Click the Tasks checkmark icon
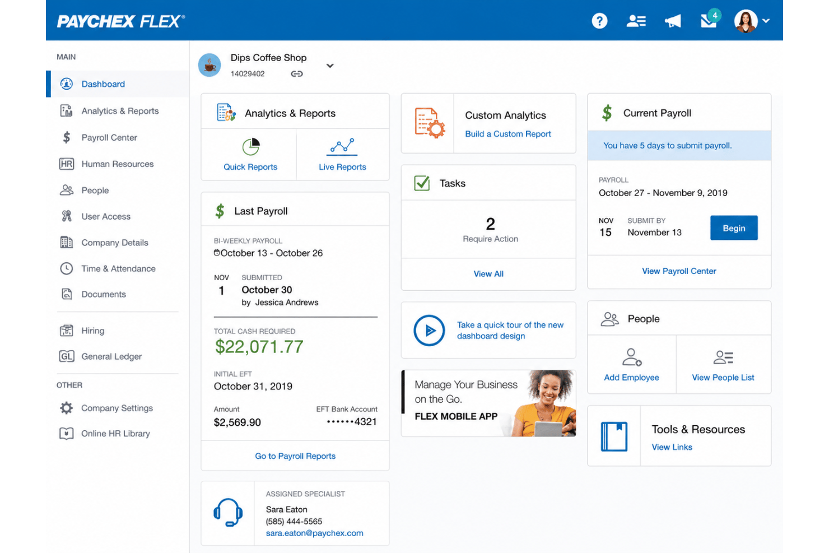The height and width of the screenshot is (553, 829). tap(422, 183)
